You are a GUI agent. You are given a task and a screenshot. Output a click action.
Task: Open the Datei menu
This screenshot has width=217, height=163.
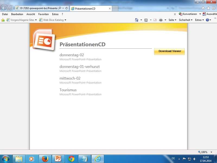coord(5,14)
